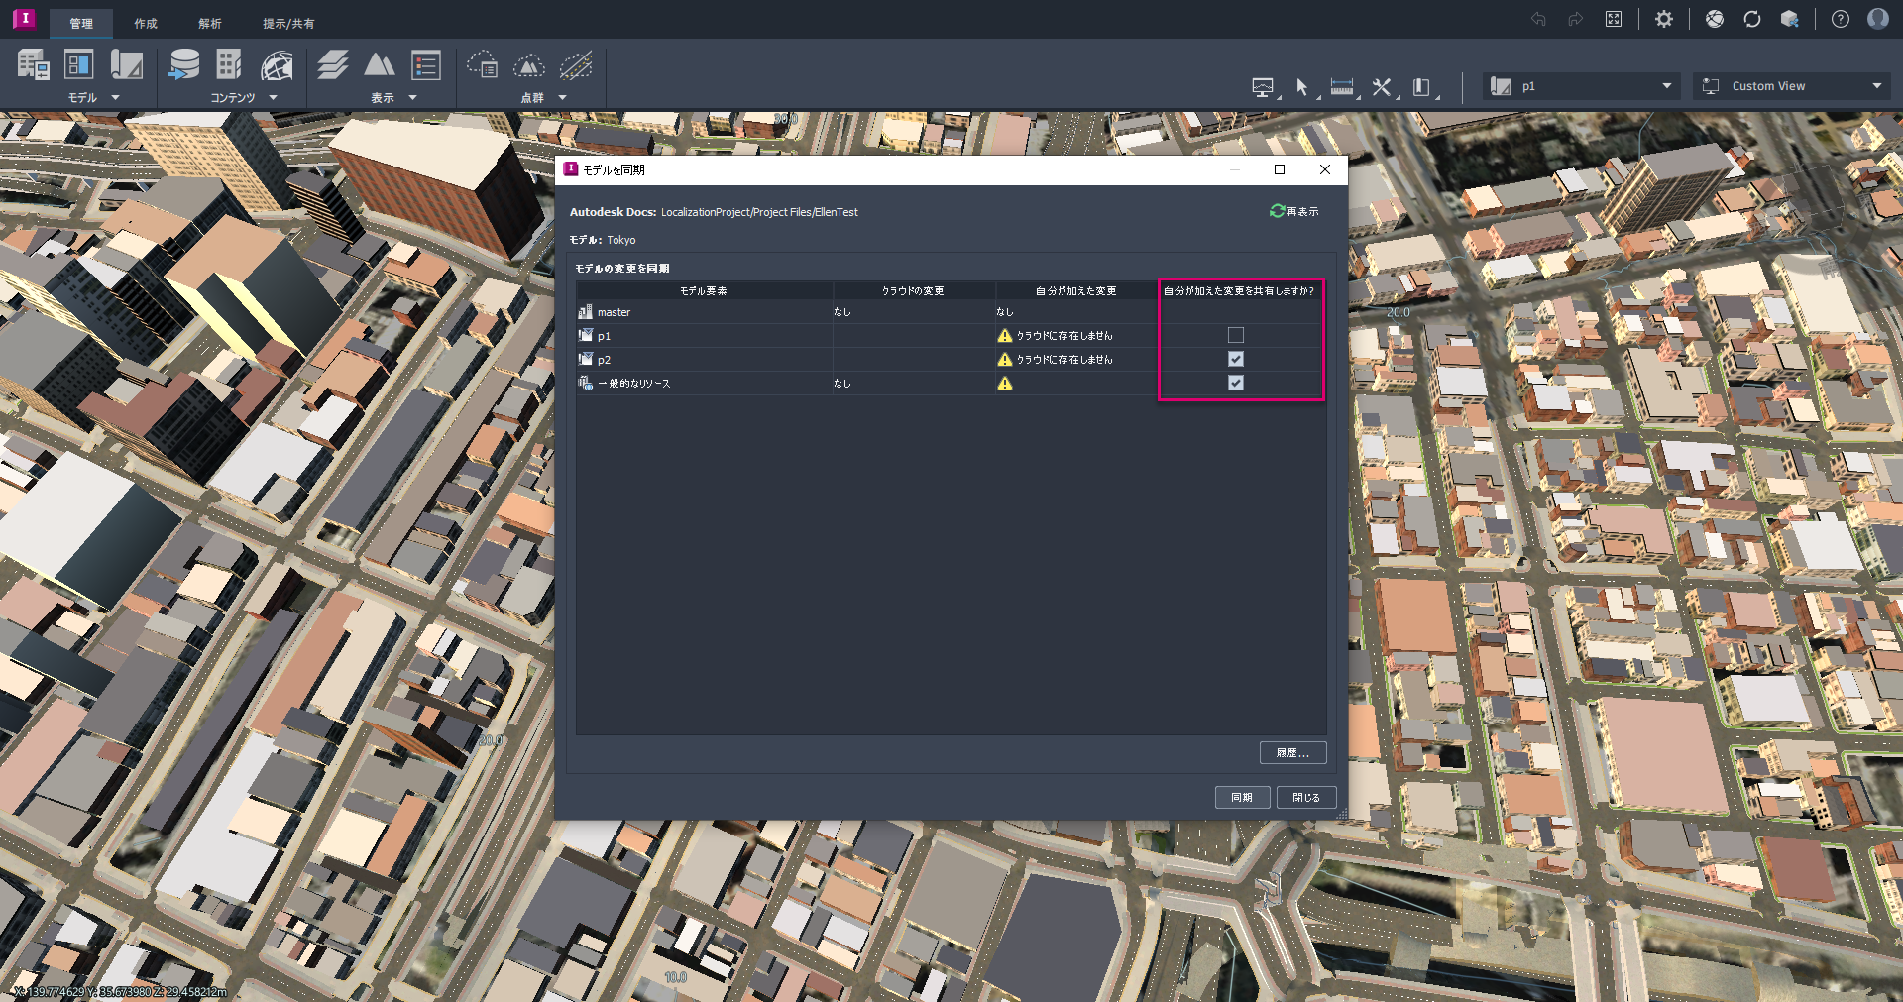This screenshot has height=1002, width=1903.
Task: Click the point cloud terrain icon
Action: (x=529, y=65)
